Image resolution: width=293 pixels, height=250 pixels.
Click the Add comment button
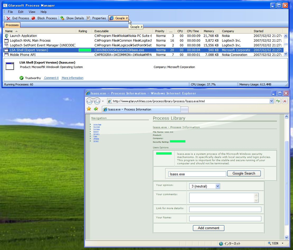click(x=209, y=228)
